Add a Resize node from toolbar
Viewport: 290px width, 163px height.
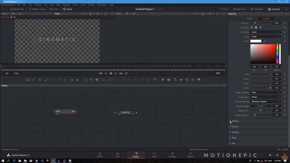click(103, 80)
